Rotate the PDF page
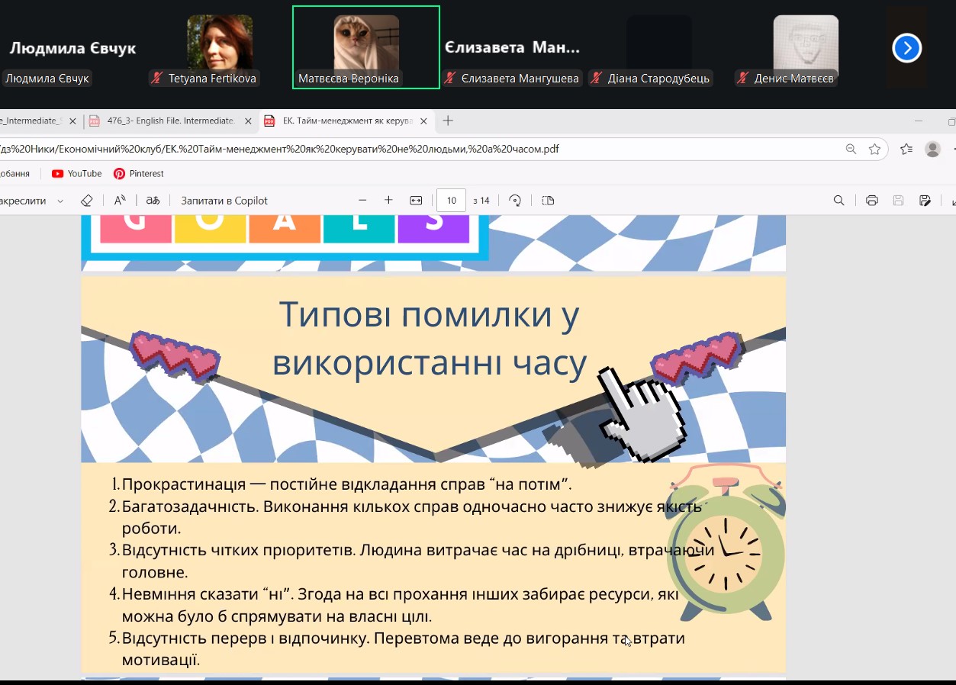 (x=515, y=201)
